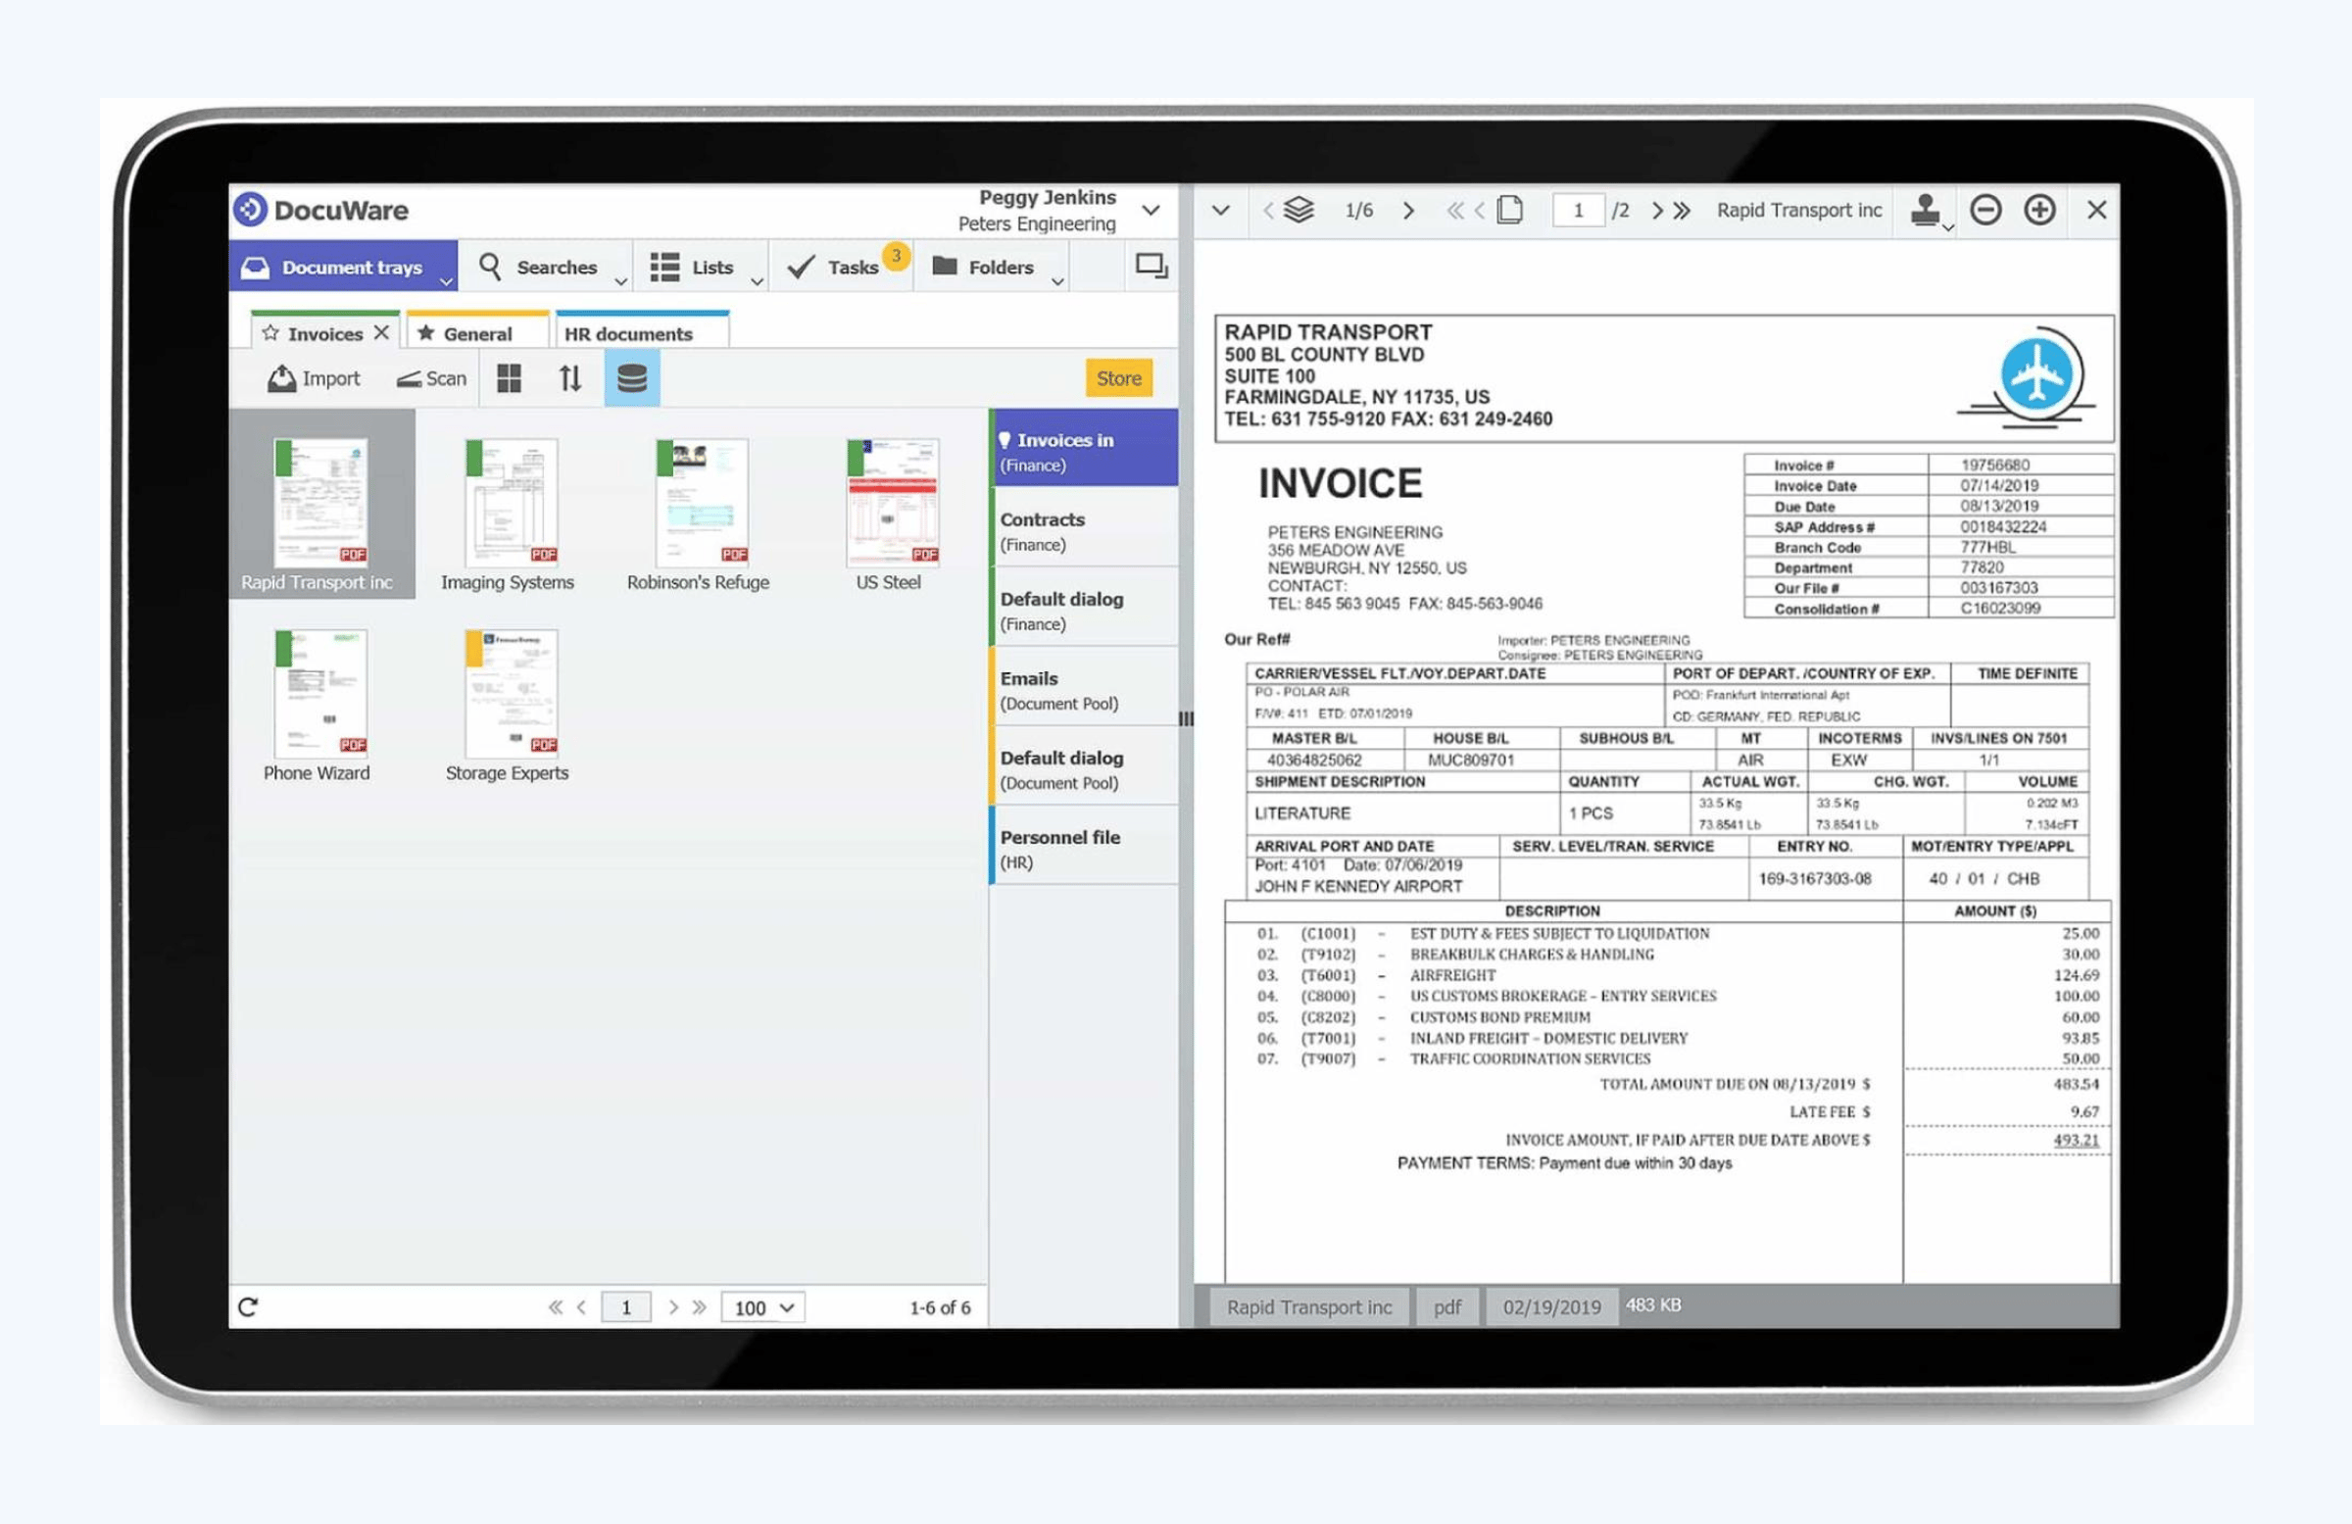Select the Rapid Transport inc thumbnail
This screenshot has width=2352, height=1524.
(321, 504)
